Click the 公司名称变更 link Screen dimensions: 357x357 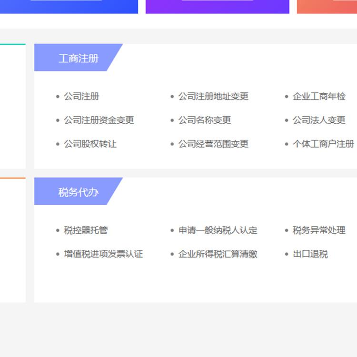pos(205,120)
